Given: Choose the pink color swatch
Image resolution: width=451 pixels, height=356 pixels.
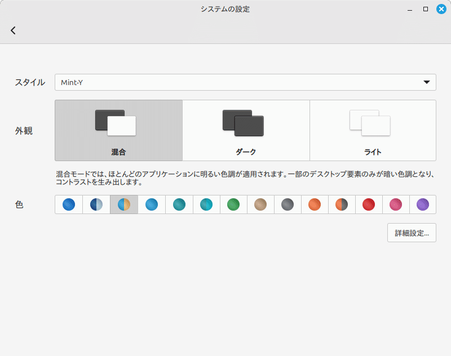Looking at the screenshot, I should [x=396, y=204].
